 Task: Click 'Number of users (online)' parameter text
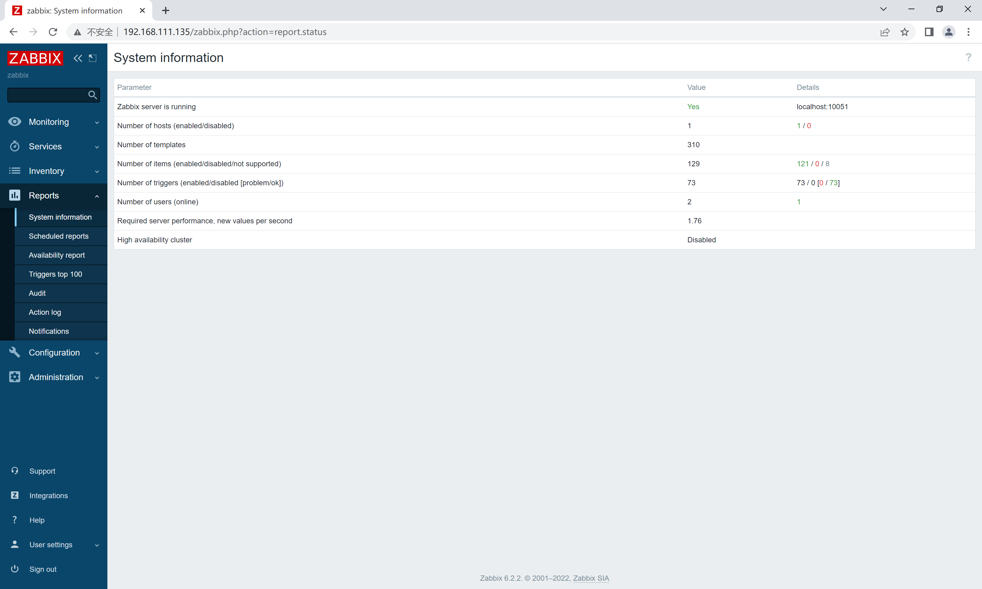pos(158,202)
